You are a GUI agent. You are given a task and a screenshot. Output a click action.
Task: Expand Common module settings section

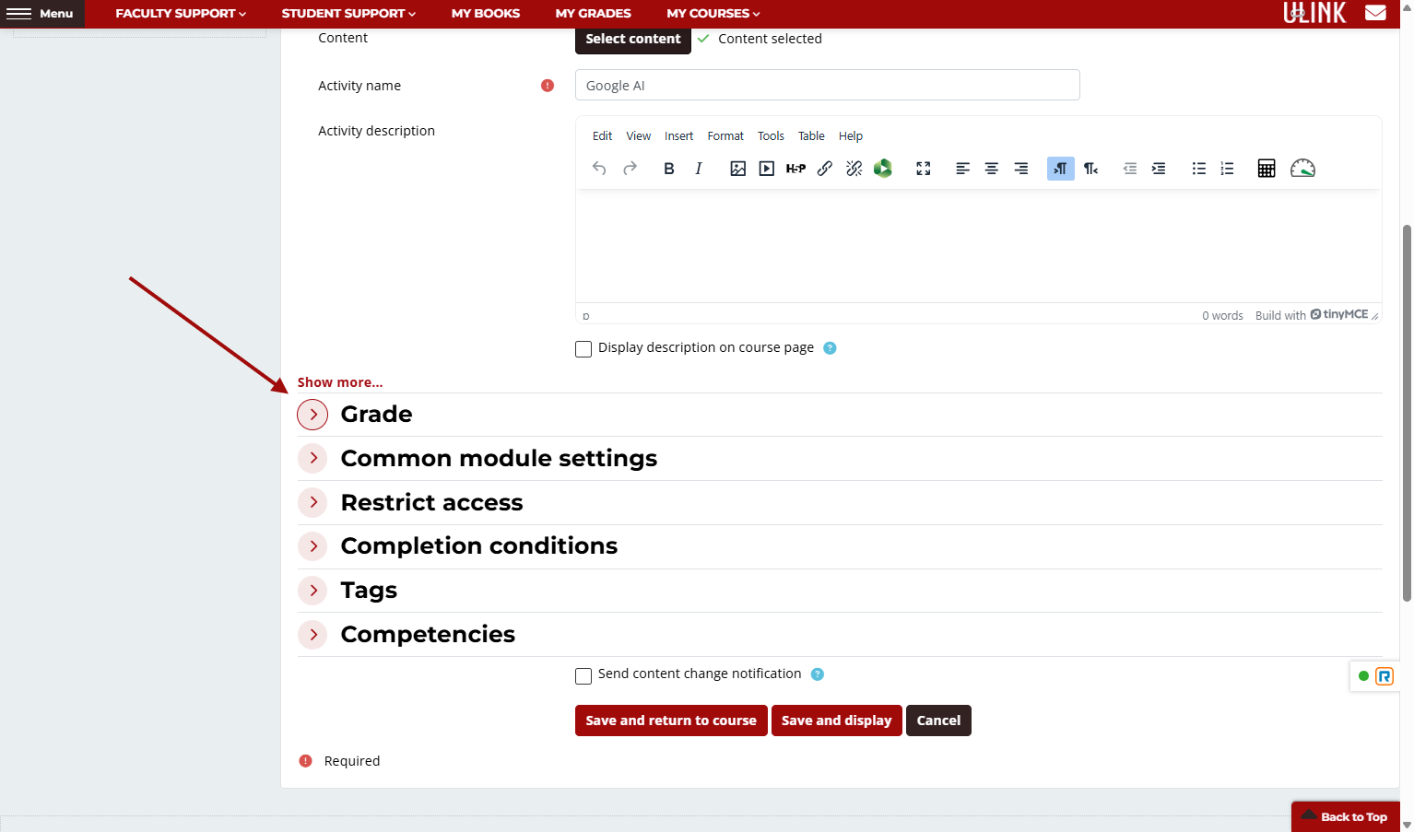[x=313, y=458]
